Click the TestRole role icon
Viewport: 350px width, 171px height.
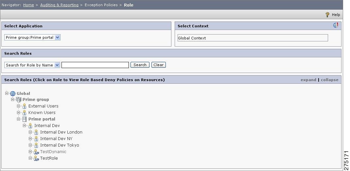click(x=36, y=158)
